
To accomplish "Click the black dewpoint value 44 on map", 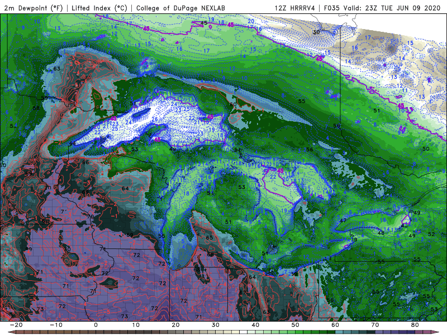I will (73, 143).
